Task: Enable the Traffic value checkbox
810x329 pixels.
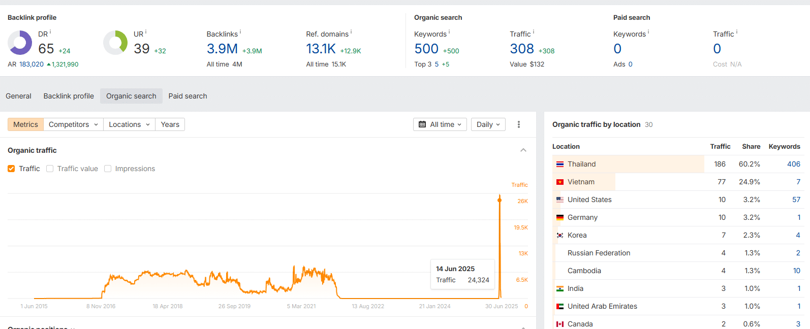Action: pyautogui.click(x=50, y=169)
